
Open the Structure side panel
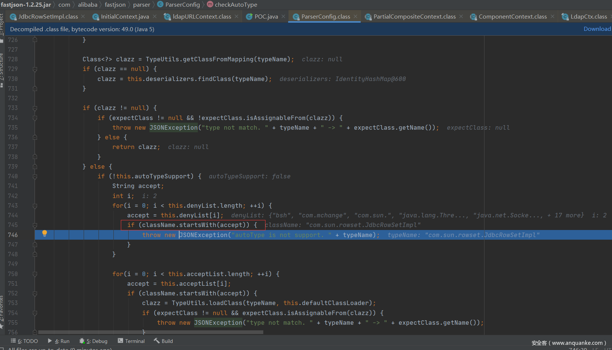coord(2,67)
